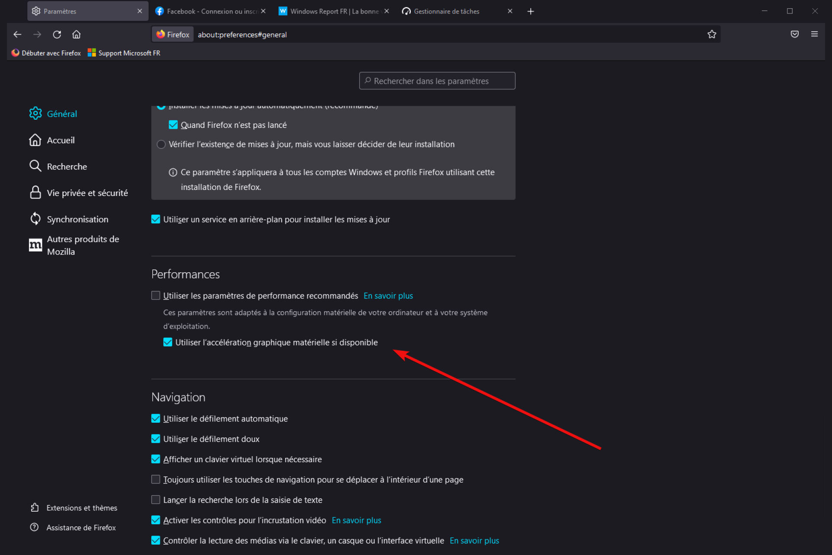Open Autres produits de Mozilla

[82, 245]
